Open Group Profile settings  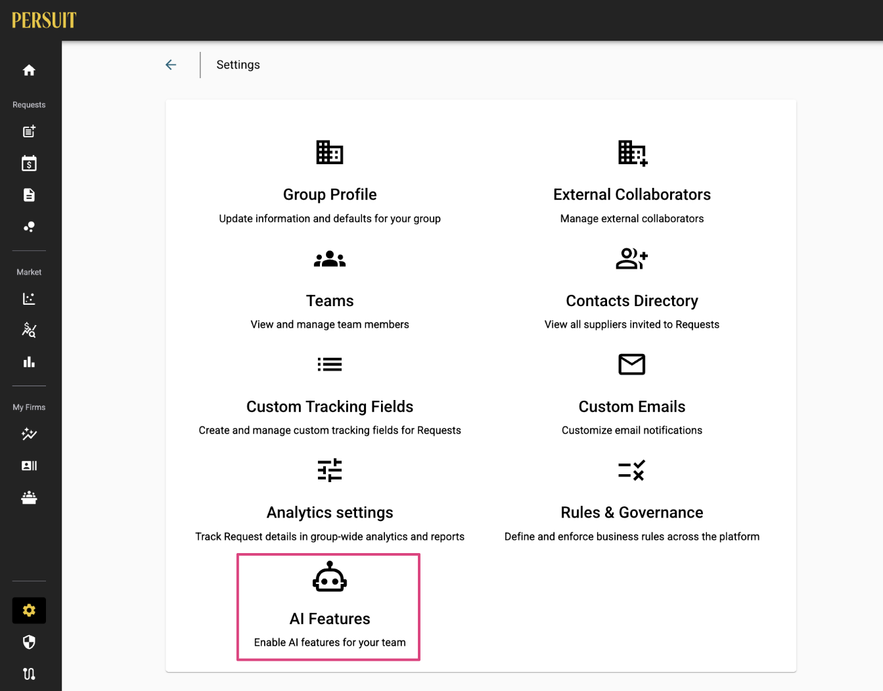coord(330,194)
